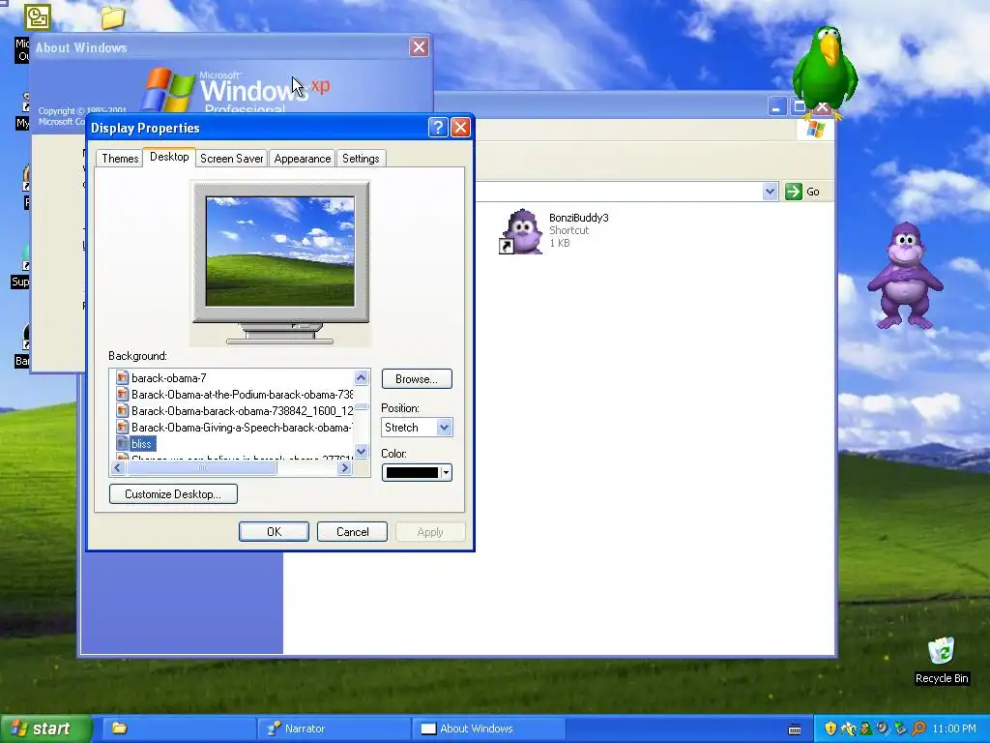Select barack-obama-7 in the Background list
Image resolution: width=990 pixels, height=743 pixels.
(168, 378)
